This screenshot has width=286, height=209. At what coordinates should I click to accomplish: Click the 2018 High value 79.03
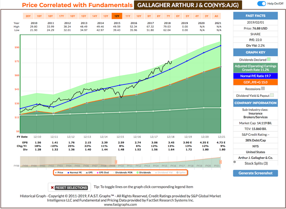167,27
